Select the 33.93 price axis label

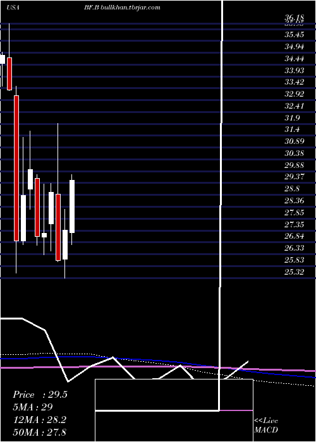(295, 71)
